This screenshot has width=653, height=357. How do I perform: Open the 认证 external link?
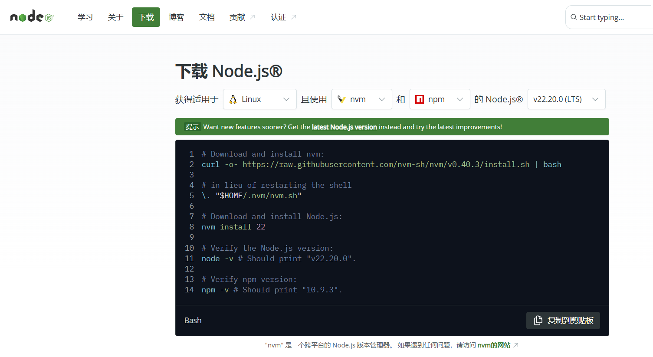(x=283, y=17)
